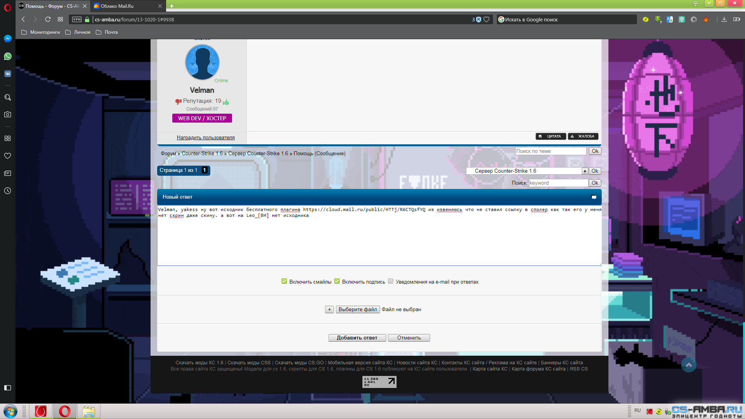Open Speed Dial from the sidebar
This screenshot has height=419, width=745.
point(7,139)
